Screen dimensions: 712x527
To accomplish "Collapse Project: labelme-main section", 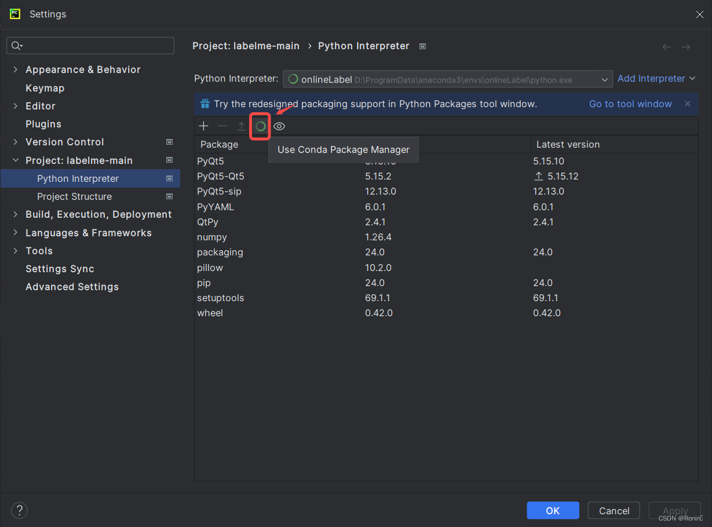I will [x=15, y=160].
